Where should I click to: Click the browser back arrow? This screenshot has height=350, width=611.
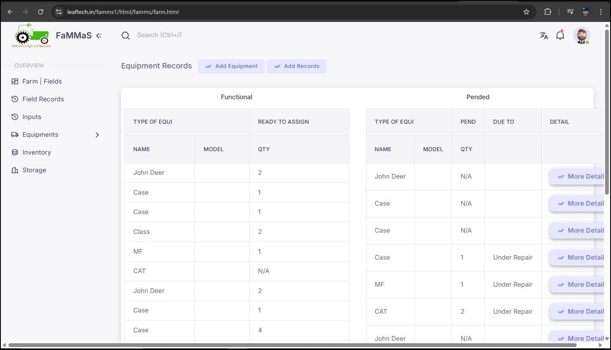tap(10, 12)
